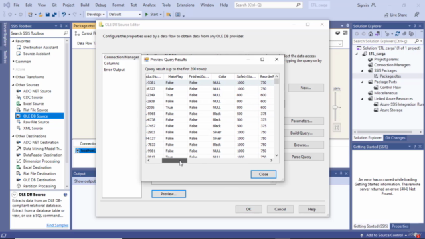Open the Extensions menu
Image resolution: width=425 pixels, height=239 pixels.
click(185, 5)
